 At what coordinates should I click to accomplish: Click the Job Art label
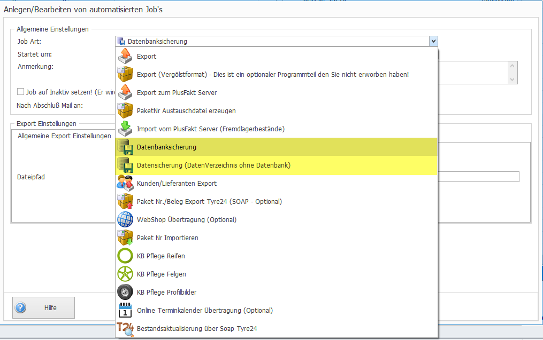tap(29, 42)
